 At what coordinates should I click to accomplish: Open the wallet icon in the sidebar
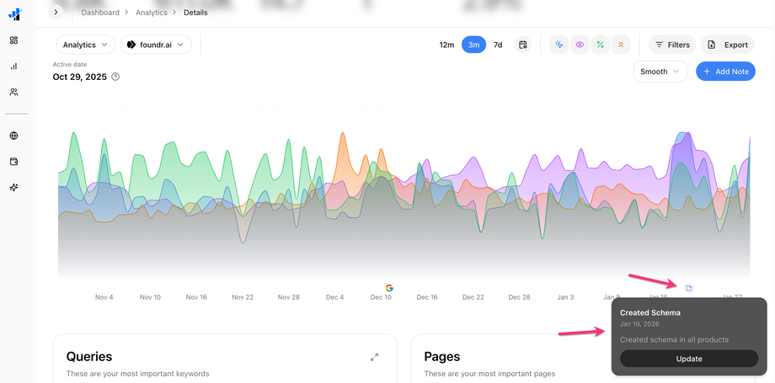[13, 162]
